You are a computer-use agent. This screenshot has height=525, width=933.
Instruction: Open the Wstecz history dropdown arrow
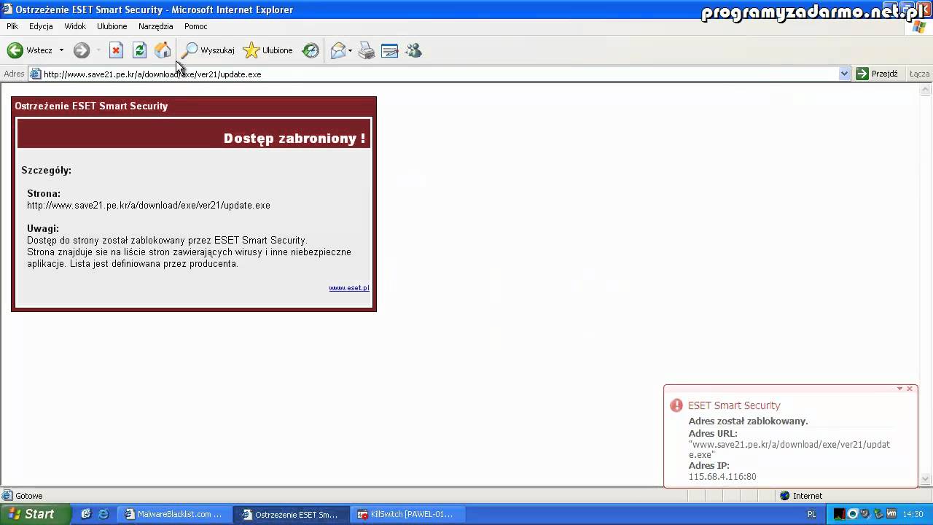click(x=61, y=50)
